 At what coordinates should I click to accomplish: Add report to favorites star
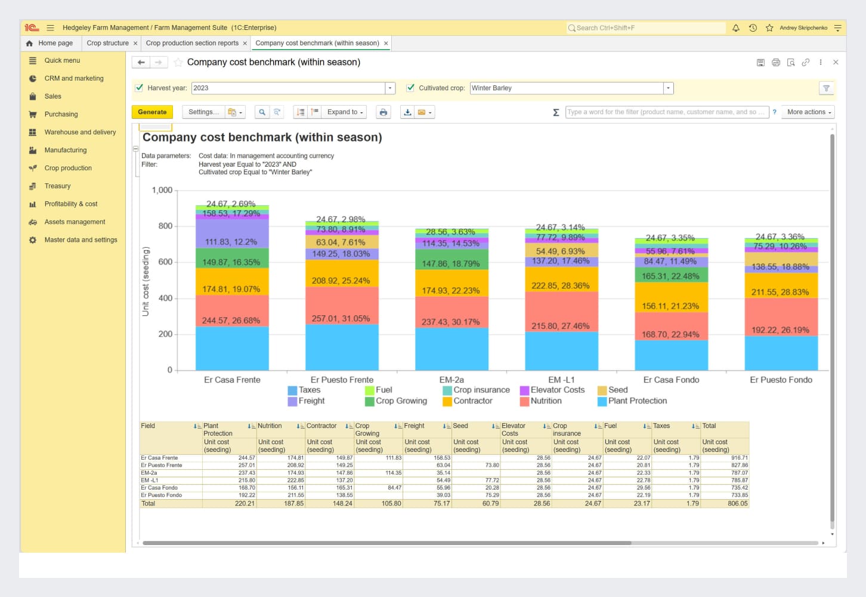tap(178, 62)
